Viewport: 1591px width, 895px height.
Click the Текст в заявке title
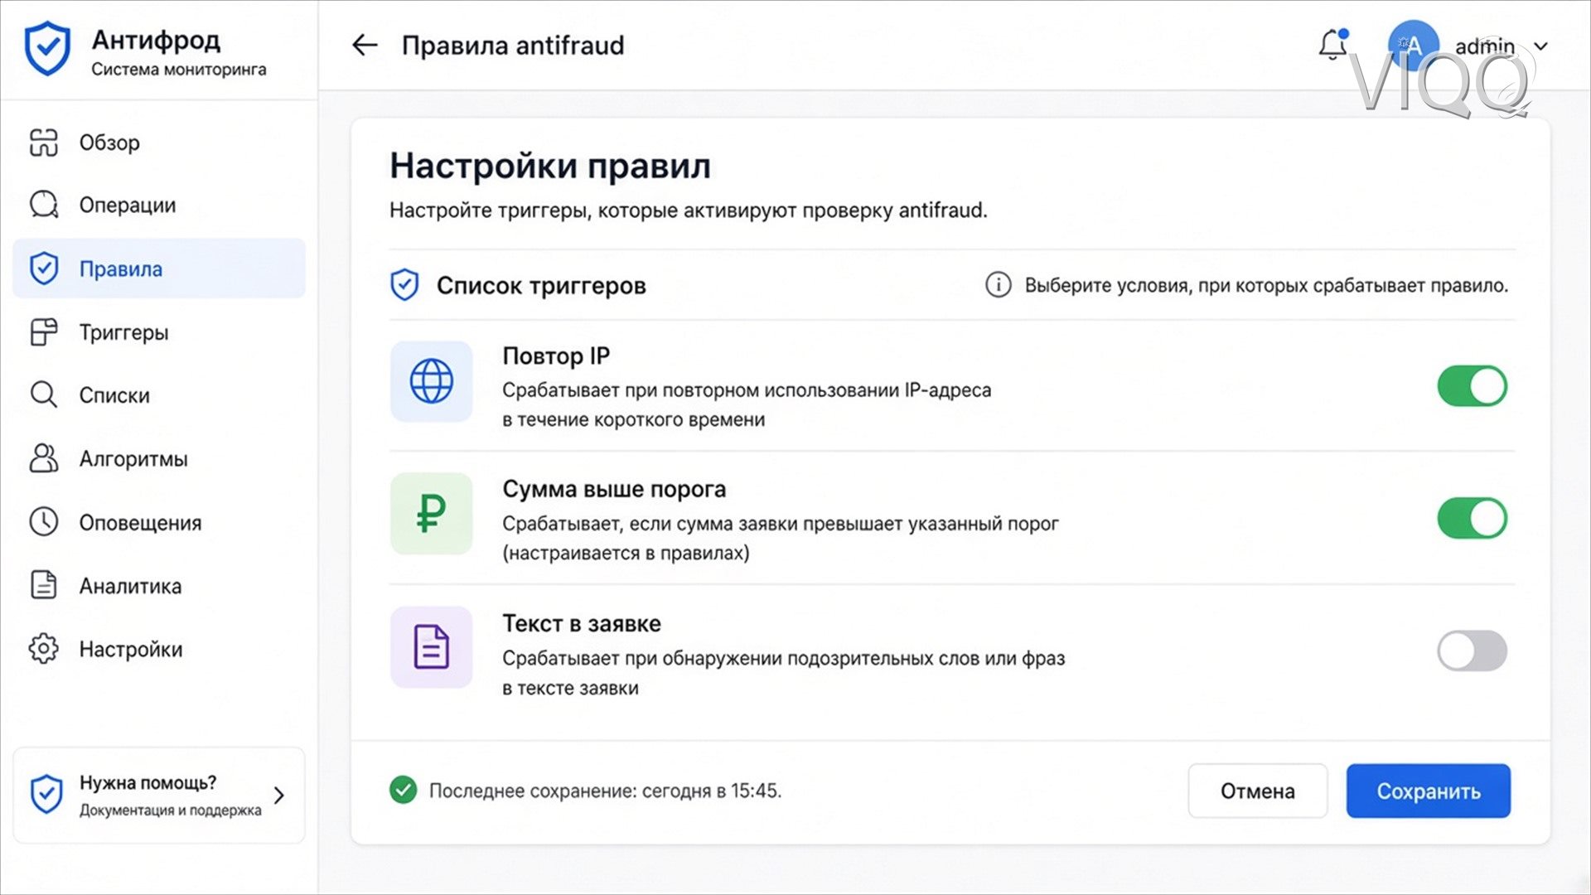coord(582,623)
